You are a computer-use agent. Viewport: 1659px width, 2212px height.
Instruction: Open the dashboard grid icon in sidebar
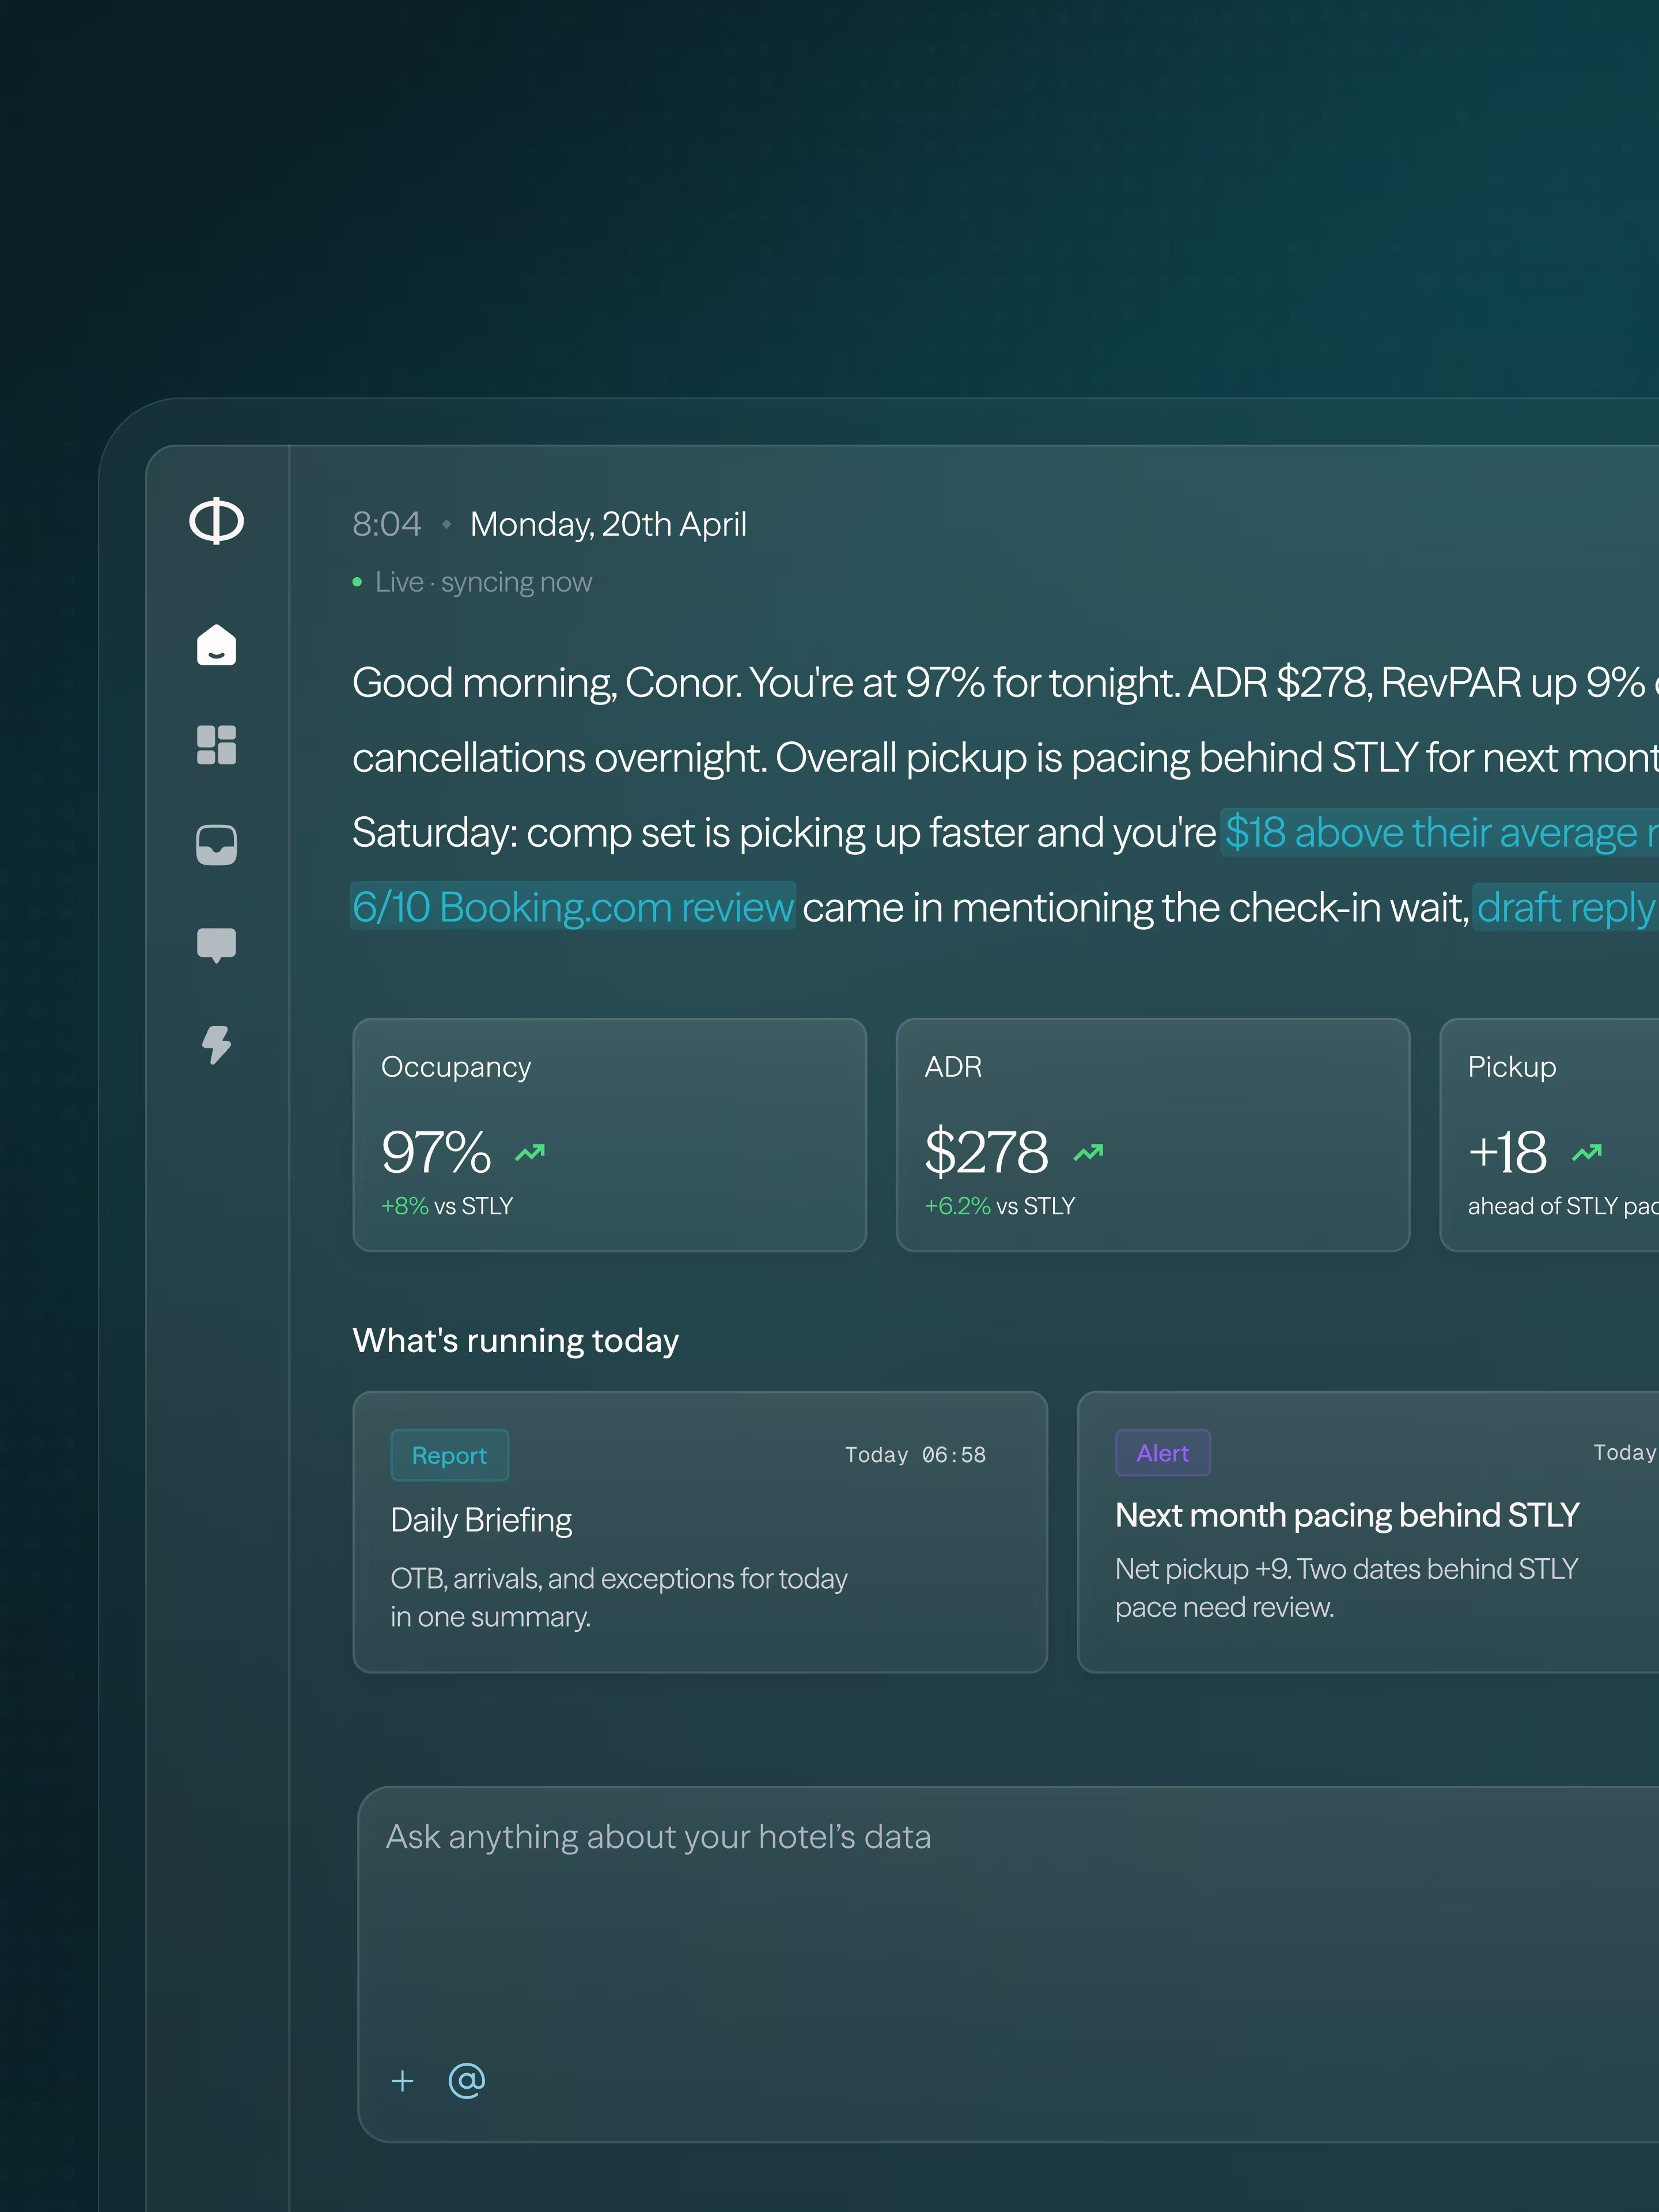(216, 745)
